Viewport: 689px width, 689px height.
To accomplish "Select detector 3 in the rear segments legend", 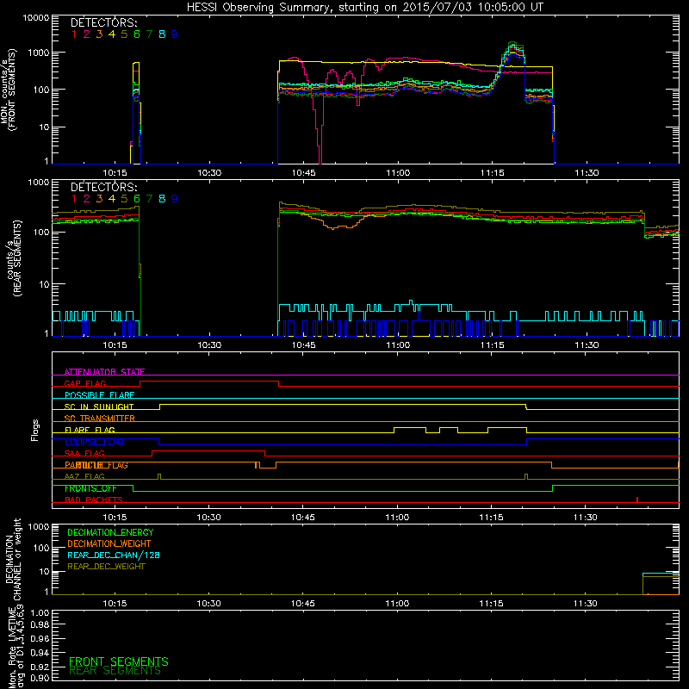I will pos(99,199).
